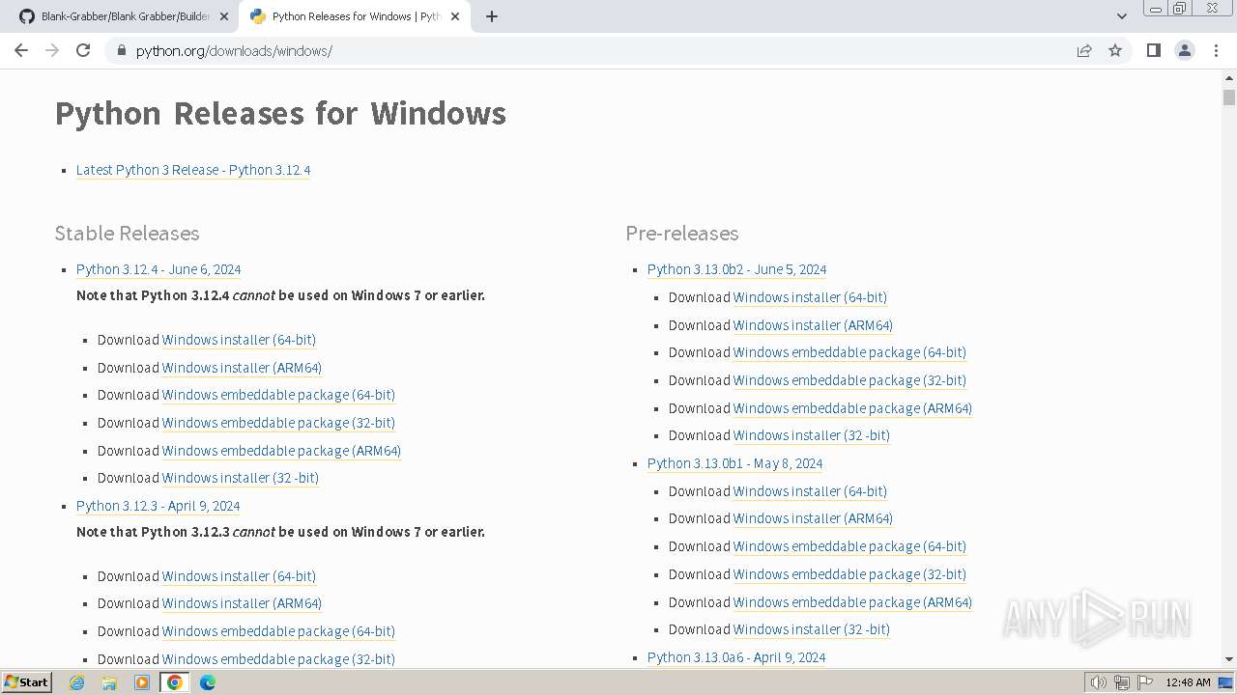This screenshot has width=1237, height=695.
Task: Click the page scrollbar up arrow
Action: [1228, 78]
